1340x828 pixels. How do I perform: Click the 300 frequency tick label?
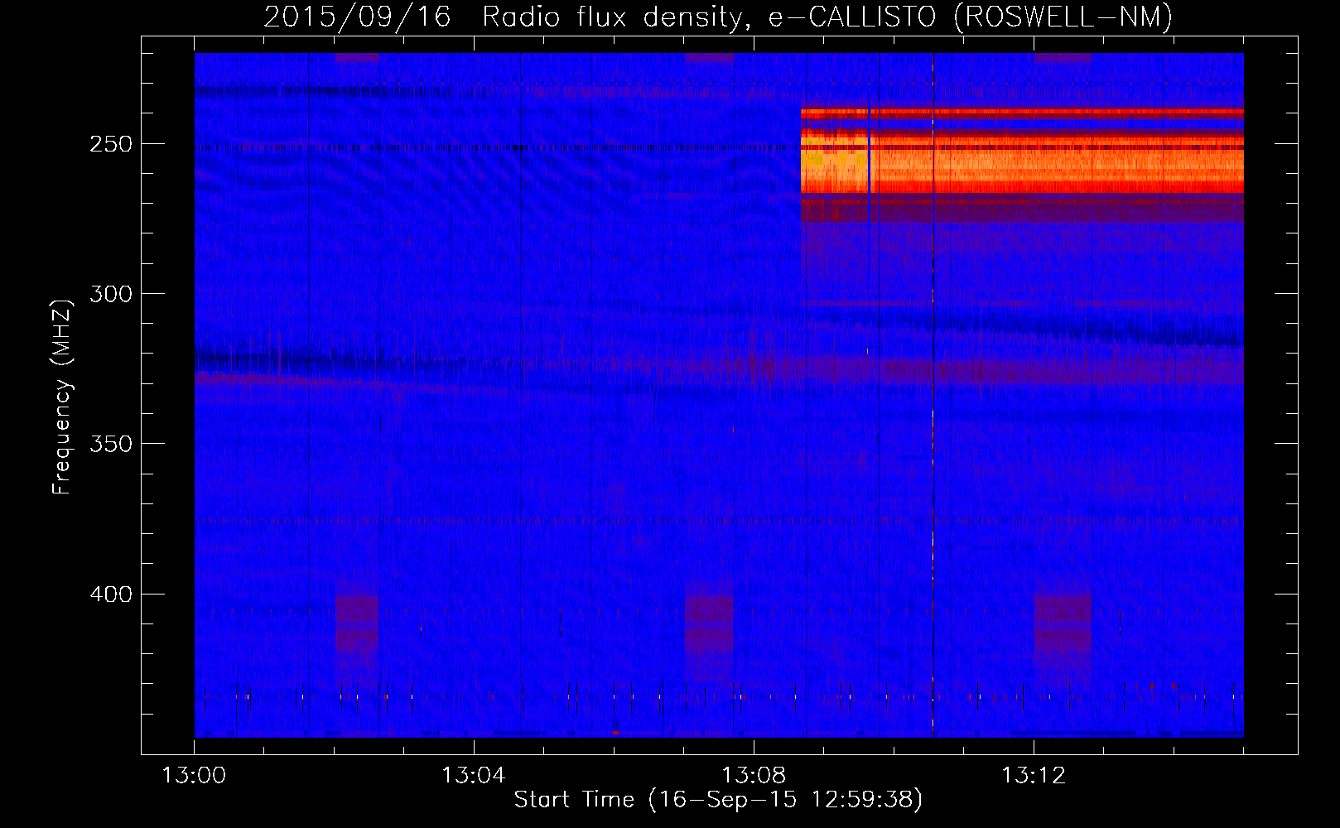pyautogui.click(x=111, y=294)
